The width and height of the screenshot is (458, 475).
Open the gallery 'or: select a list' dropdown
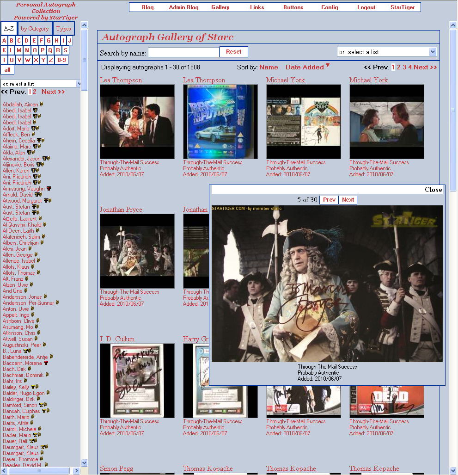[x=387, y=52]
